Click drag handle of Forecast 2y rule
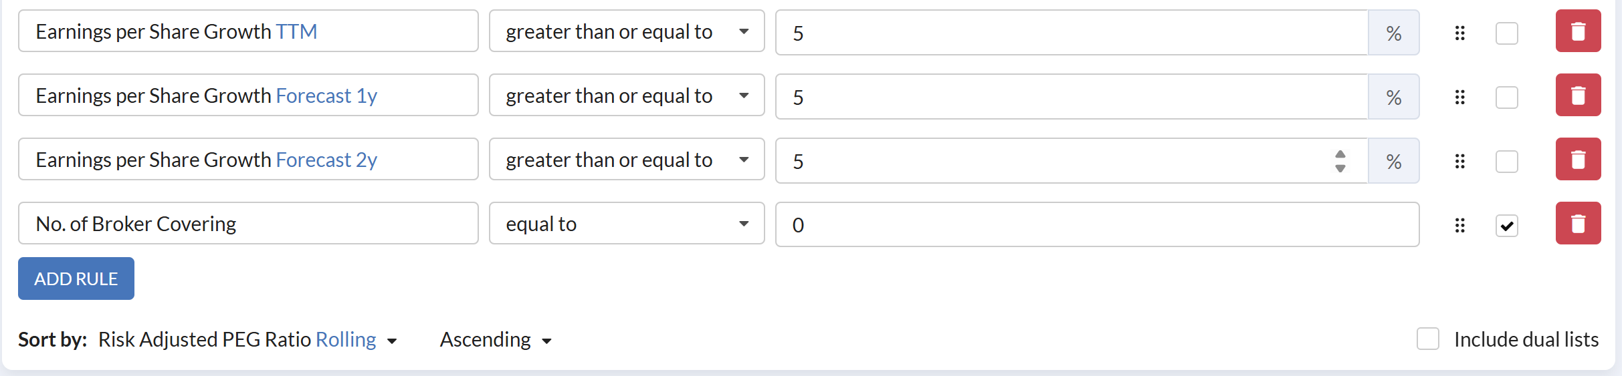1622x376 pixels. pyautogui.click(x=1460, y=161)
